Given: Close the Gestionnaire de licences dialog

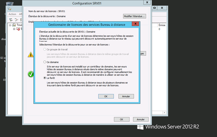Looking at the screenshot, I should tap(136, 24).
